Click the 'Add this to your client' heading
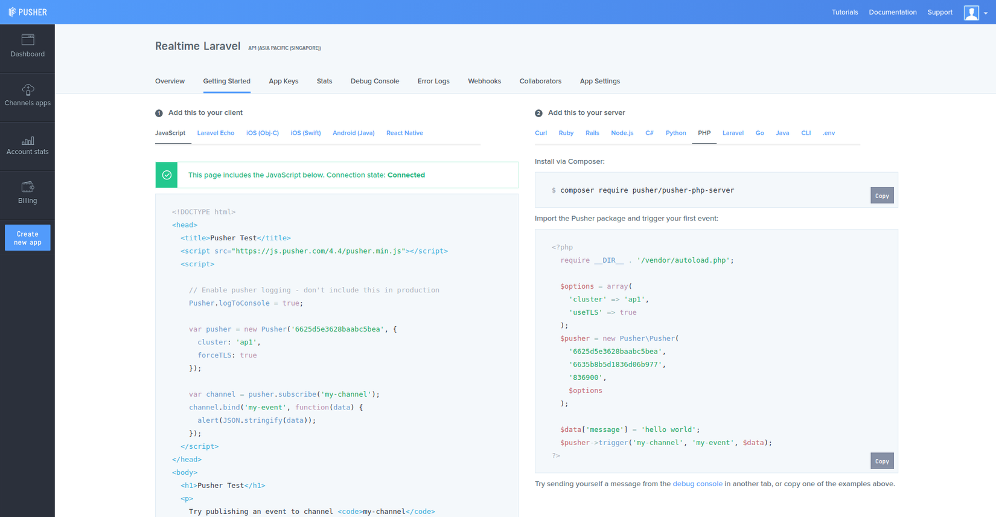The width and height of the screenshot is (996, 517). point(205,113)
